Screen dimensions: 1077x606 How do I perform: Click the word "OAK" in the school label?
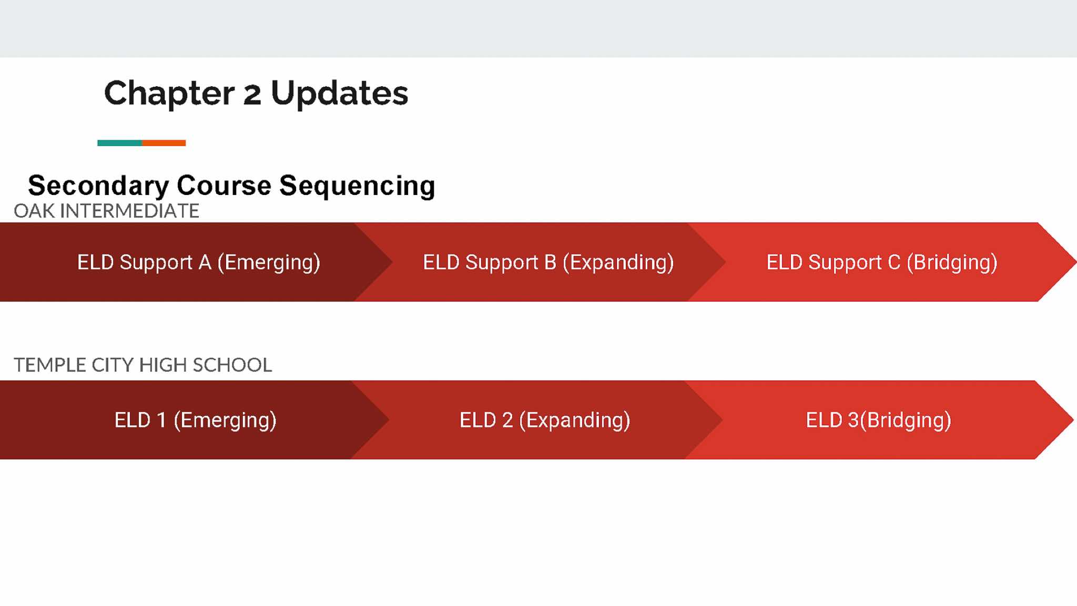click(34, 211)
